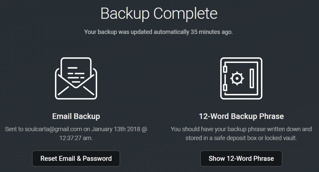Viewport: 319px width, 172px height.
Task: Click the 12-Word Backup Phrase heading
Action: tap(241, 116)
